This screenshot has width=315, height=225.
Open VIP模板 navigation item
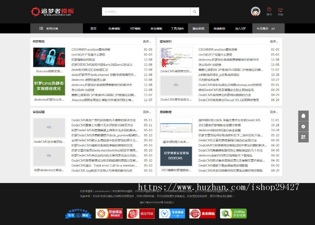tap(135, 28)
